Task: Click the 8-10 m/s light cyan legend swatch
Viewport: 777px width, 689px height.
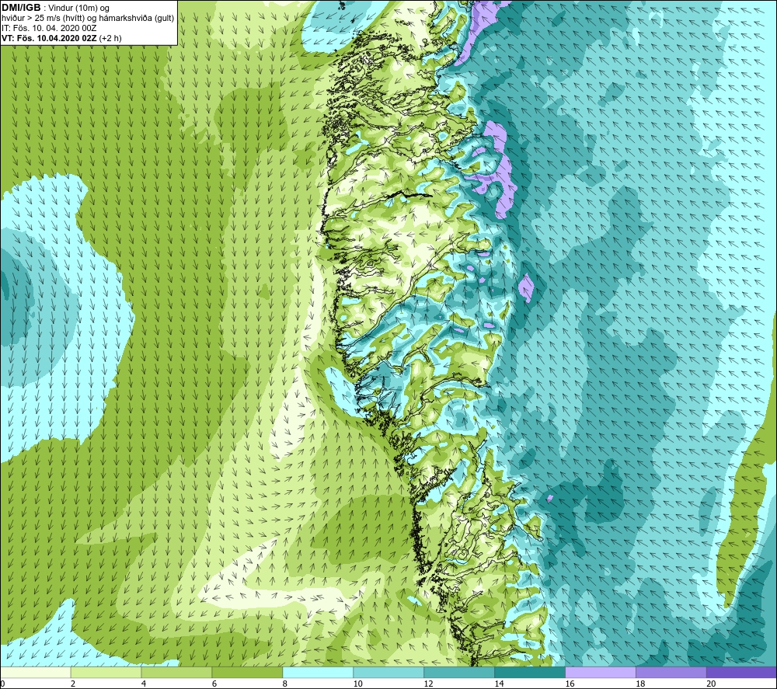Action: [318, 673]
